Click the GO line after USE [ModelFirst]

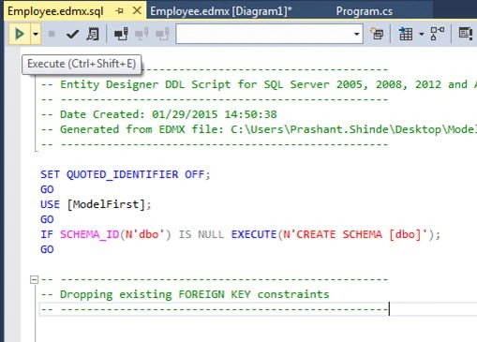click(x=47, y=219)
